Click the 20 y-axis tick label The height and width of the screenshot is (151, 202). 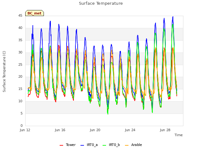pos(20,77)
